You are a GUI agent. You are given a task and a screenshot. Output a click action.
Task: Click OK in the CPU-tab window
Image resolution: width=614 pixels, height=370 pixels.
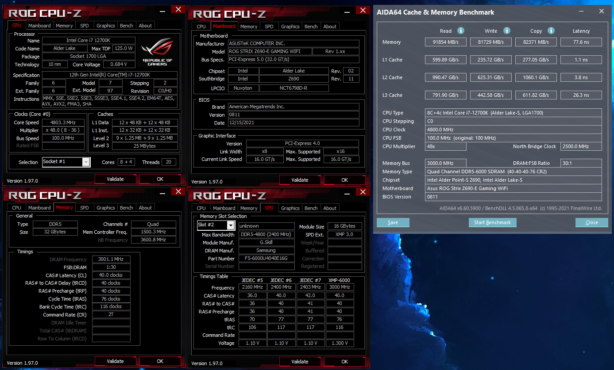160,179
